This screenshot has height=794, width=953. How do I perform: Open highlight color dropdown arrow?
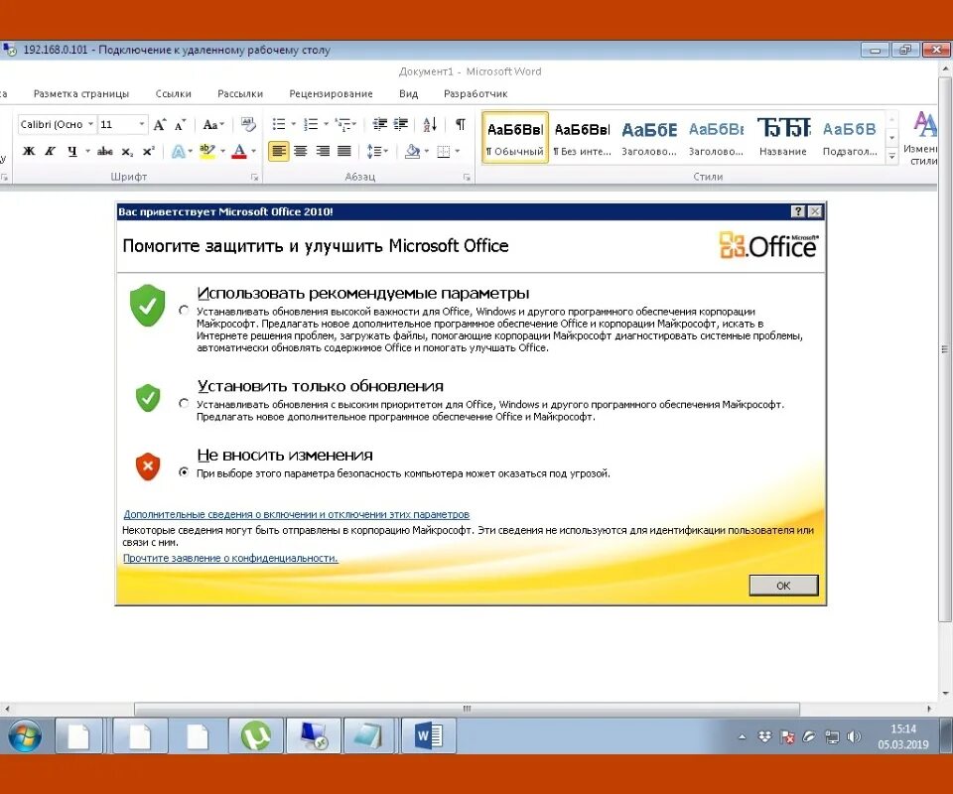(x=223, y=151)
